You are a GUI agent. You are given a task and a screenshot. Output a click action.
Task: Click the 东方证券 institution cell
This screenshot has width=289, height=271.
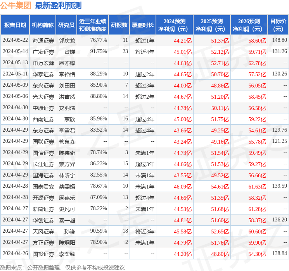(43, 130)
